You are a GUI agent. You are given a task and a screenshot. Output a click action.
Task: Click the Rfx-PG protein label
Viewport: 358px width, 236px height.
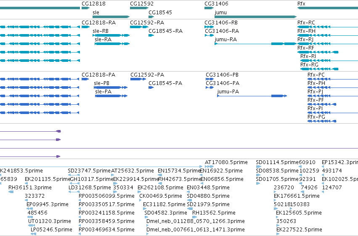[316, 117]
